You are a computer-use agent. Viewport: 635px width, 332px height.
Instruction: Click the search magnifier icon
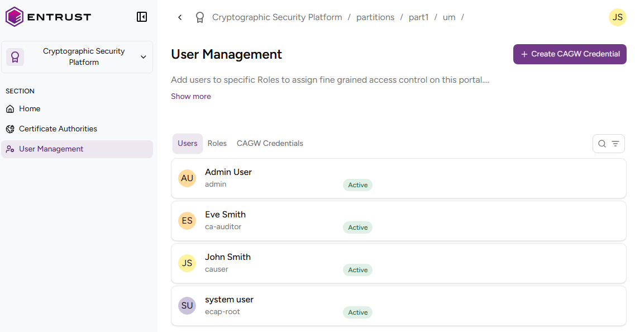tap(602, 144)
